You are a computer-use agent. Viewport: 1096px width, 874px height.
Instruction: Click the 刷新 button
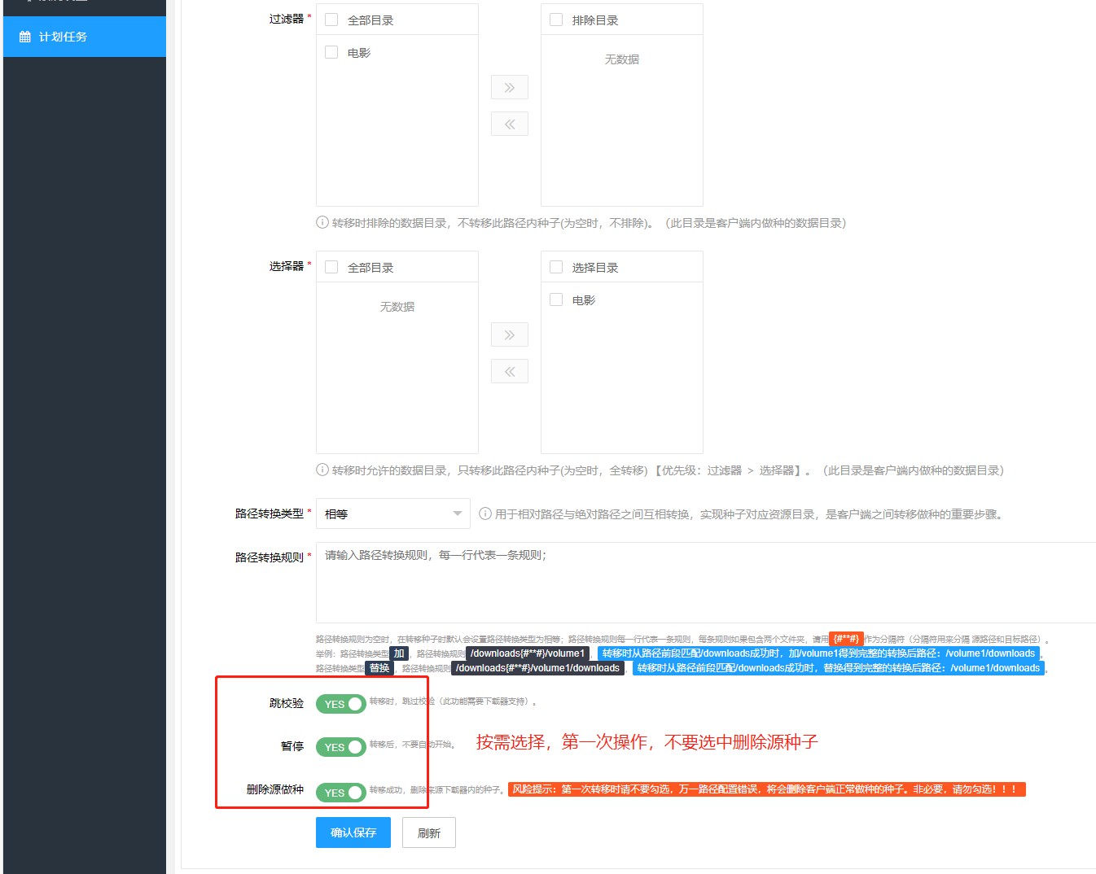click(428, 832)
